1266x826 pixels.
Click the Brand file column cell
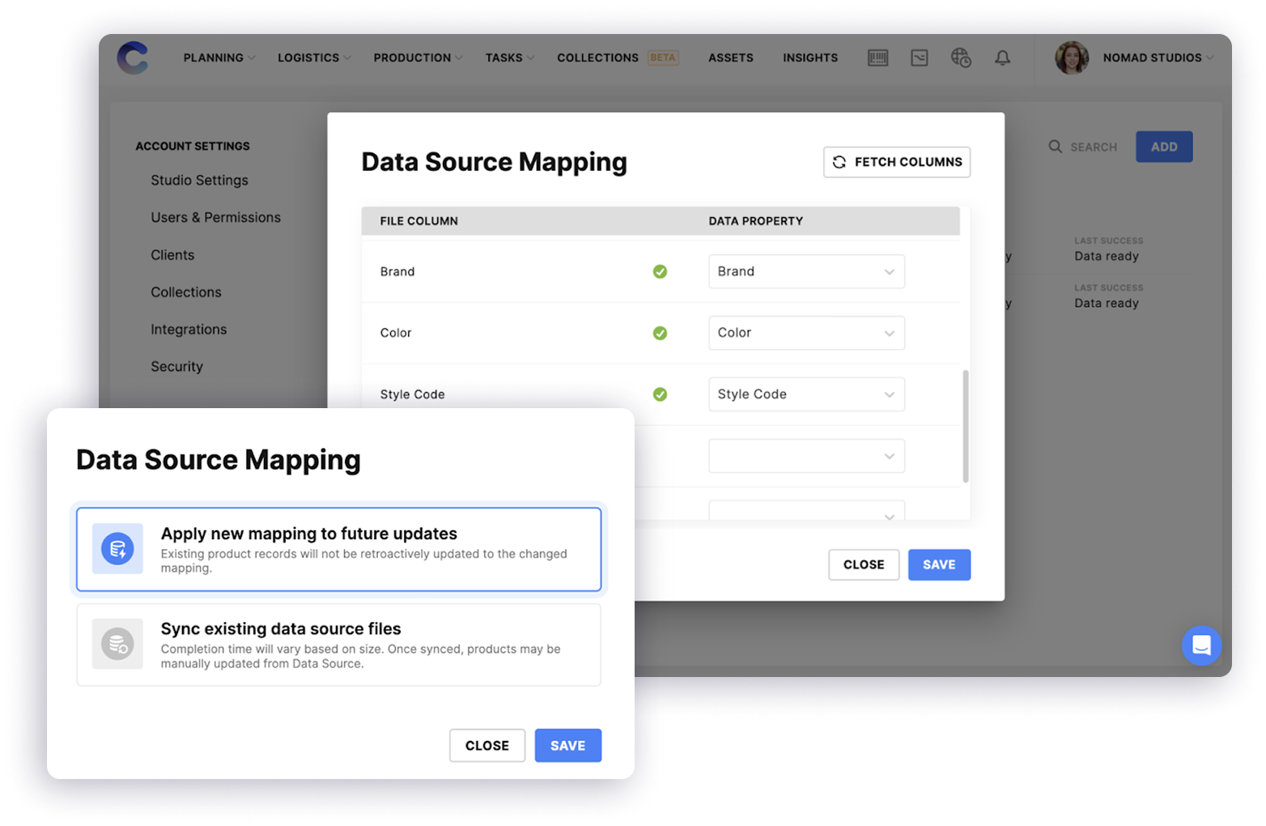pos(397,271)
